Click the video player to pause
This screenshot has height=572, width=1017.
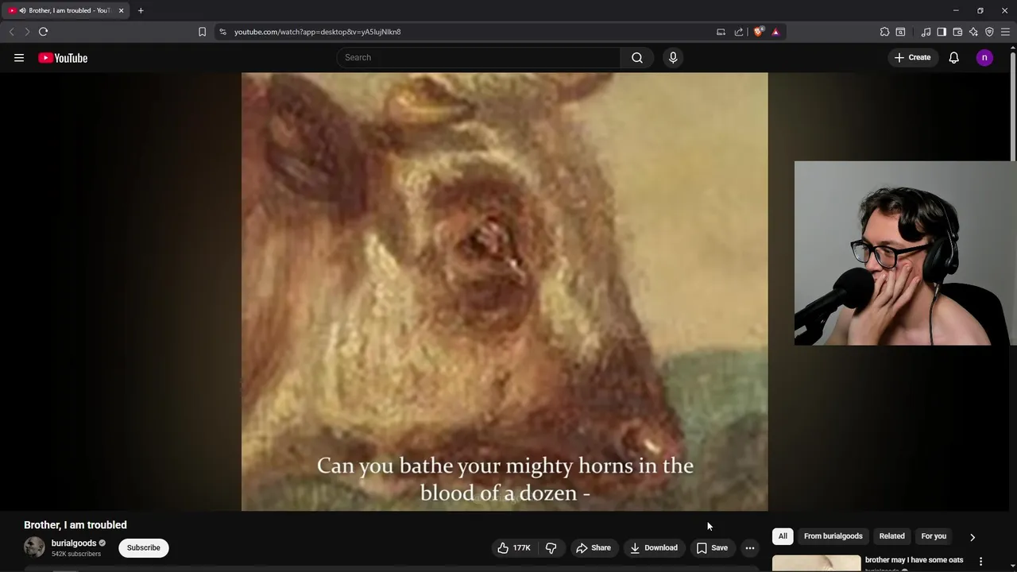click(x=505, y=292)
